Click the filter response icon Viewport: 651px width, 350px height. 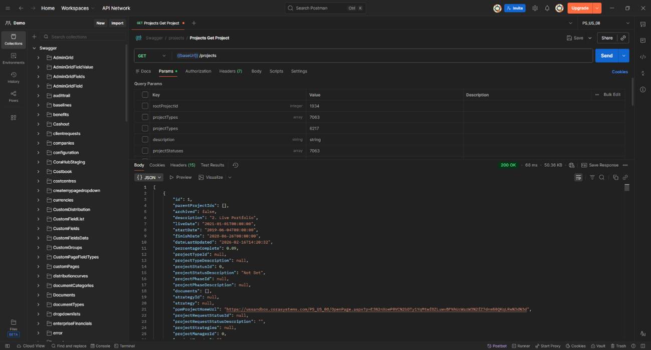point(592,177)
